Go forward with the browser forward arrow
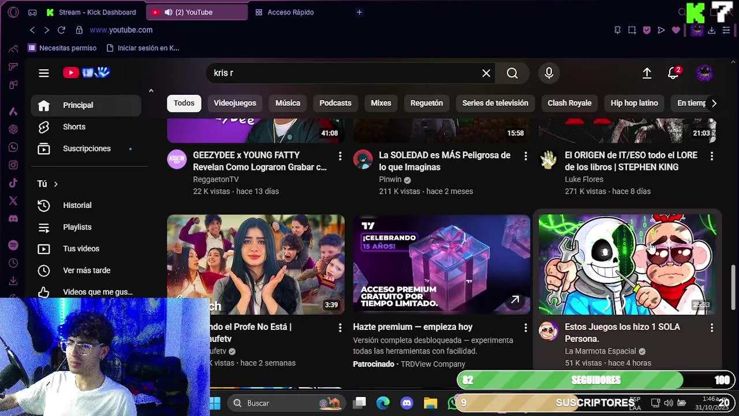 (47, 30)
